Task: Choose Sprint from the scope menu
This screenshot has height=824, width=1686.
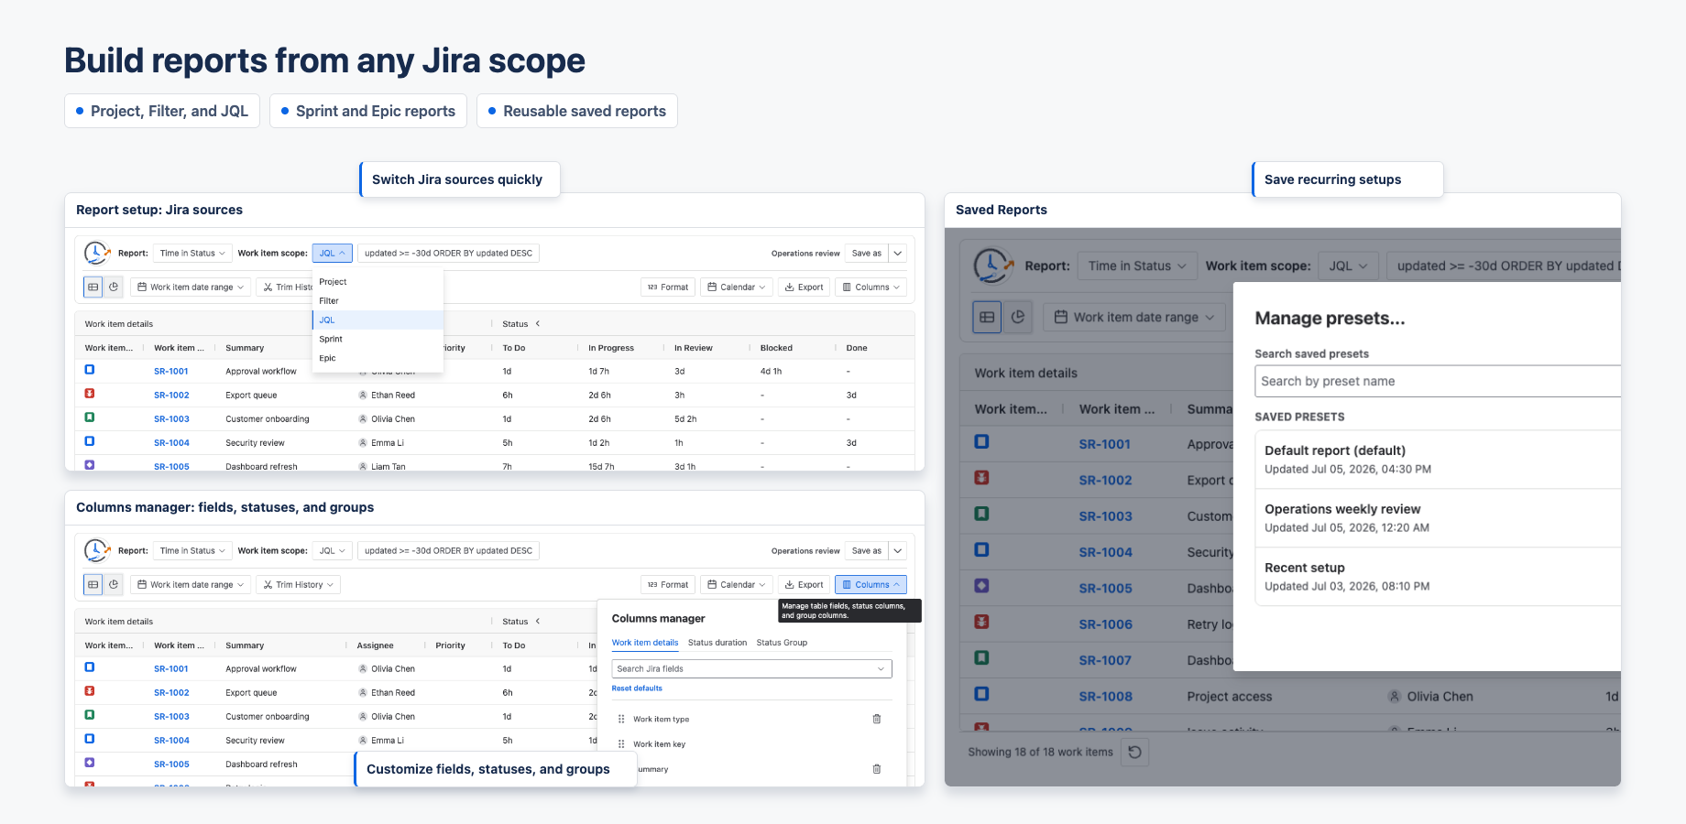Action: pos(378,340)
